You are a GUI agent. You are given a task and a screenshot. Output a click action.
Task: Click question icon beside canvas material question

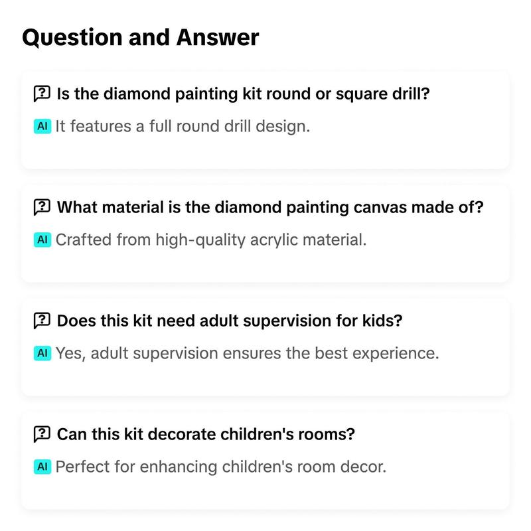pos(42,207)
